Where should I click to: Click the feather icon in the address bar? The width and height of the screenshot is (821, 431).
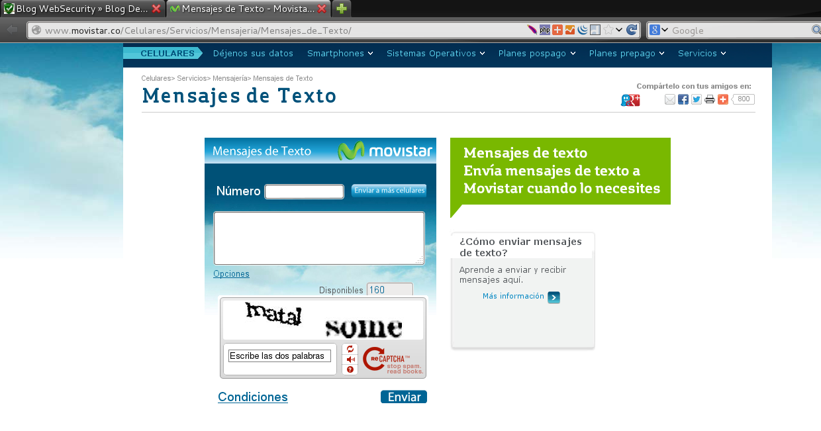point(532,30)
